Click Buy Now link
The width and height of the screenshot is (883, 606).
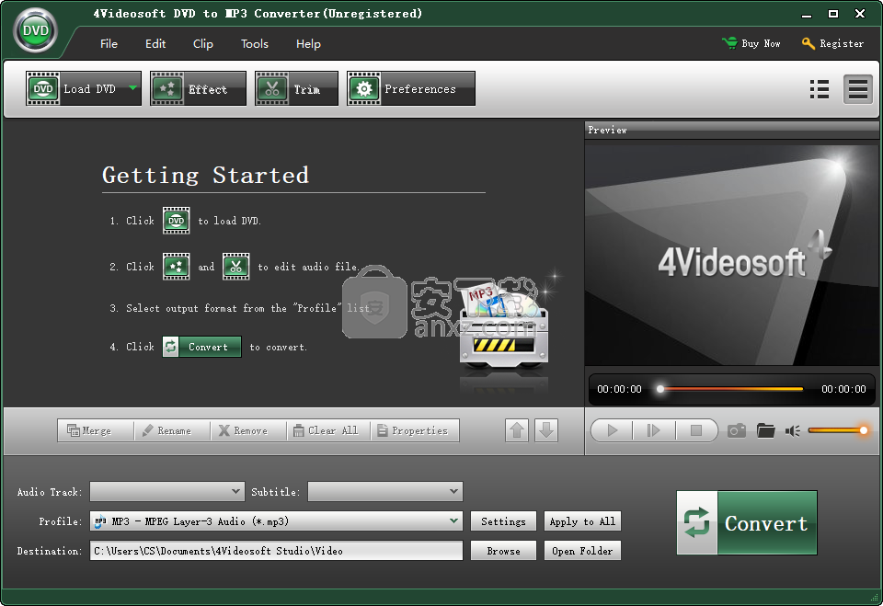pos(751,43)
